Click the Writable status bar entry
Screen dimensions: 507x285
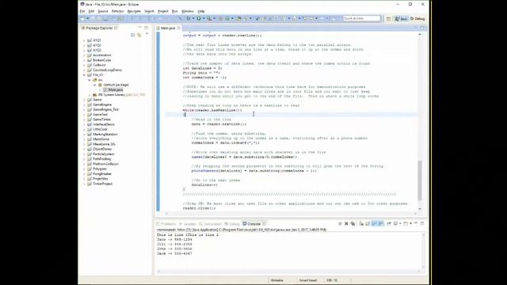[276, 280]
